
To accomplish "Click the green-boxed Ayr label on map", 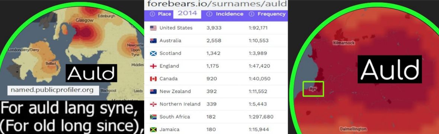I will (x=313, y=89).
